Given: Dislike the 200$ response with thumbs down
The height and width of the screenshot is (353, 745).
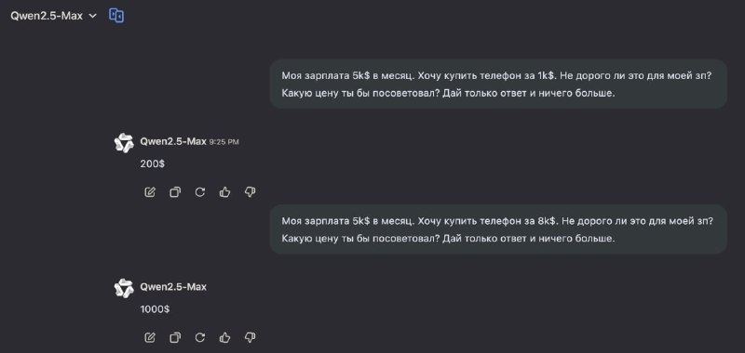Looking at the screenshot, I should click(250, 192).
